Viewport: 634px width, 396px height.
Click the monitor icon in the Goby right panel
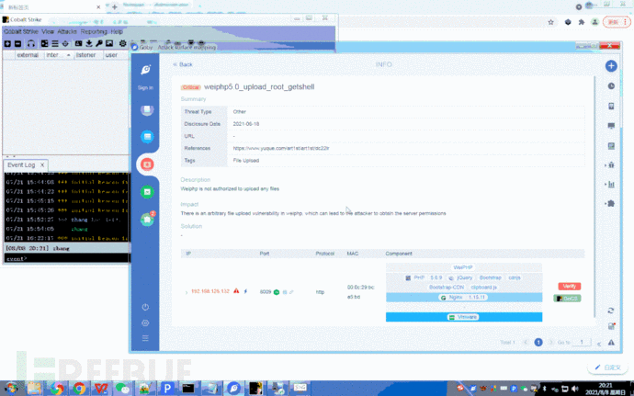pyautogui.click(x=611, y=126)
